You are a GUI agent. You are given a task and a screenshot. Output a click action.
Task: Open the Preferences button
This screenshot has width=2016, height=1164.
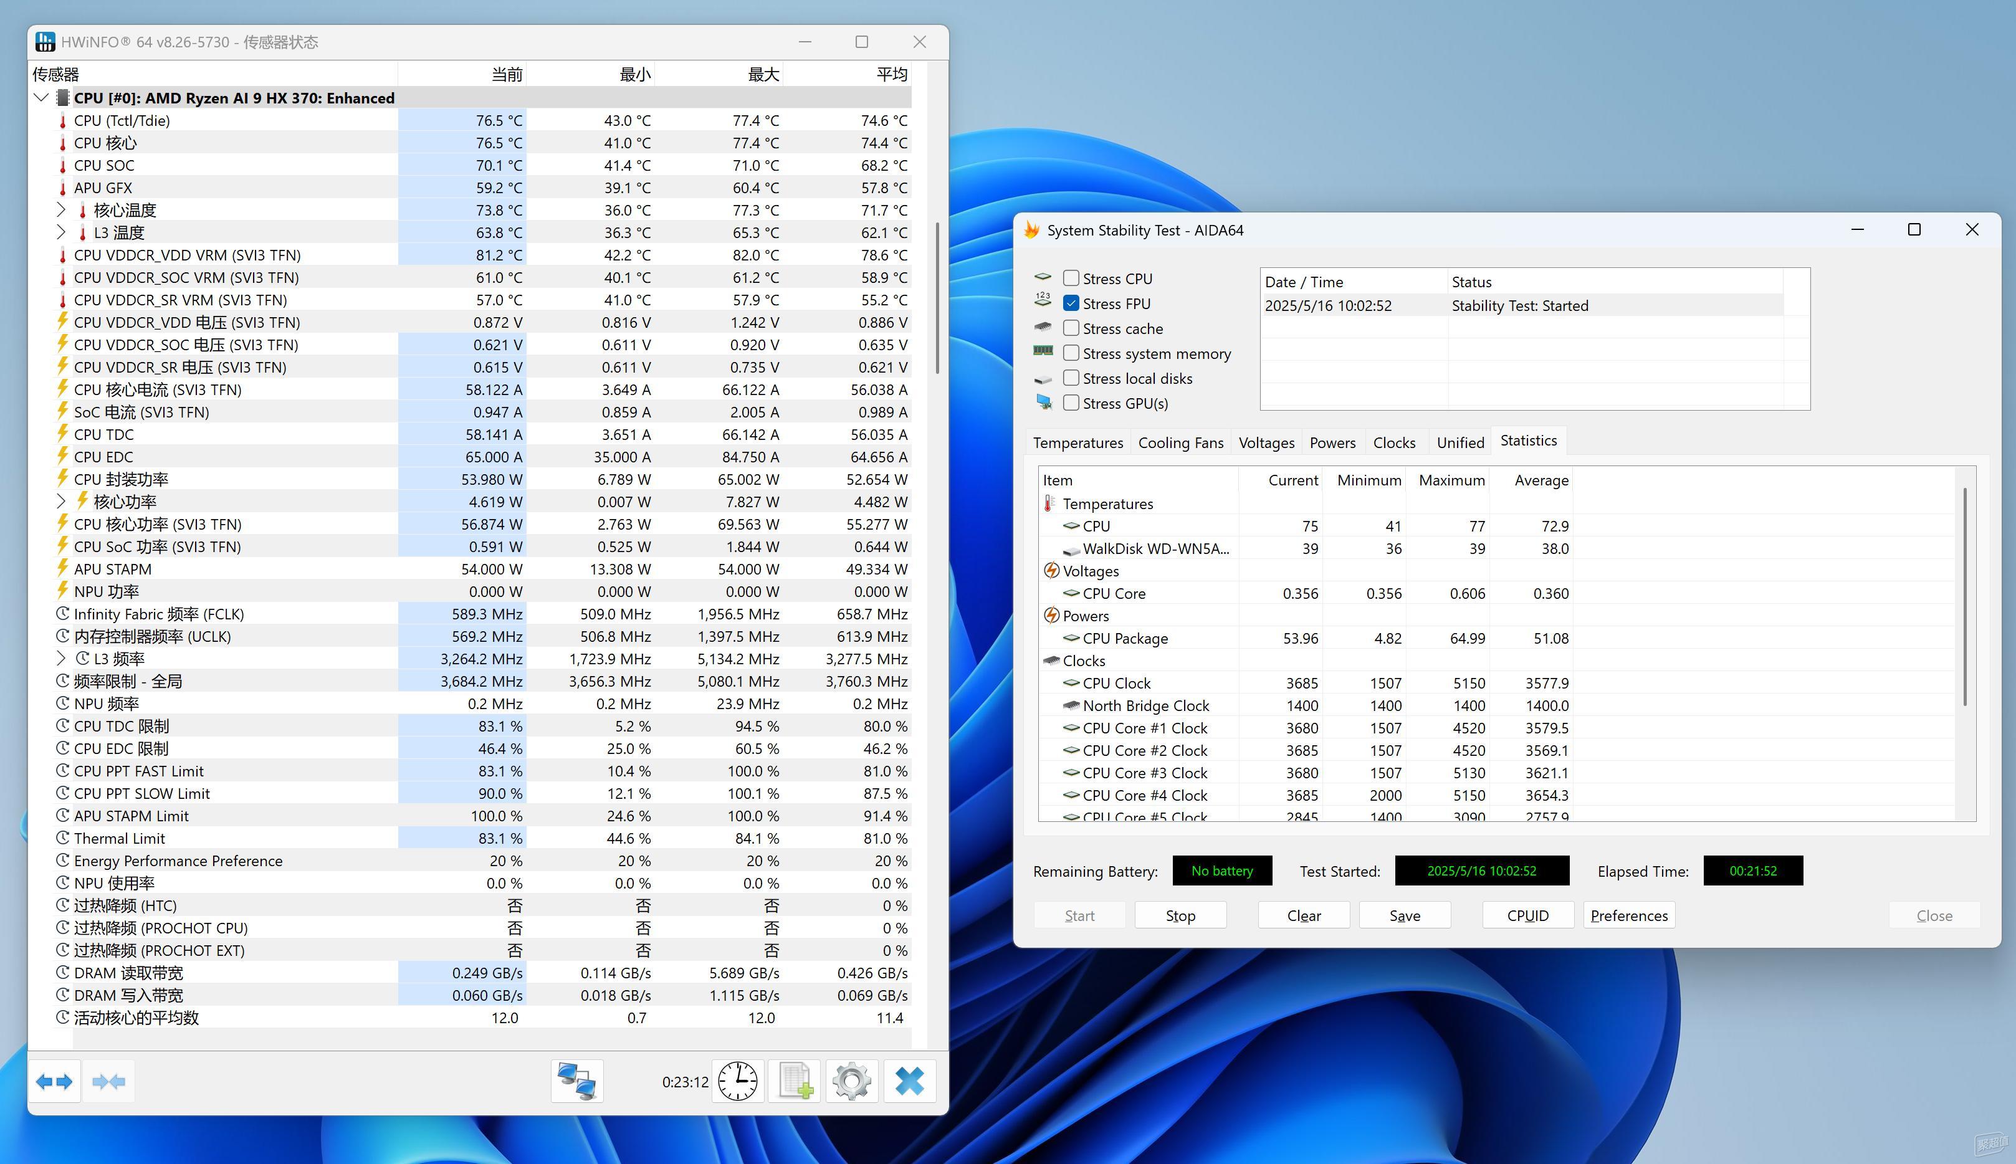(1629, 915)
